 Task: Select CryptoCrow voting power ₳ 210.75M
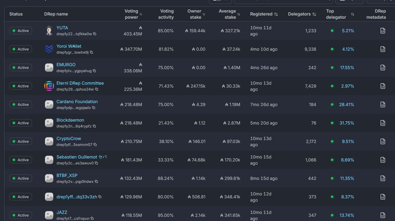(x=131, y=141)
